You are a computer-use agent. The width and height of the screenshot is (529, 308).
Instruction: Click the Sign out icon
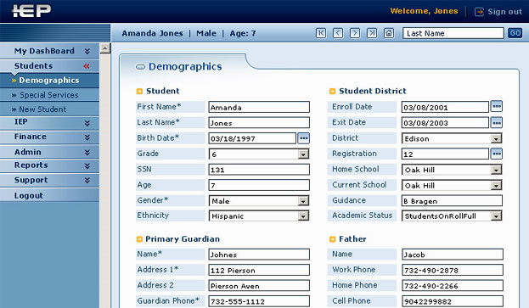pos(479,12)
